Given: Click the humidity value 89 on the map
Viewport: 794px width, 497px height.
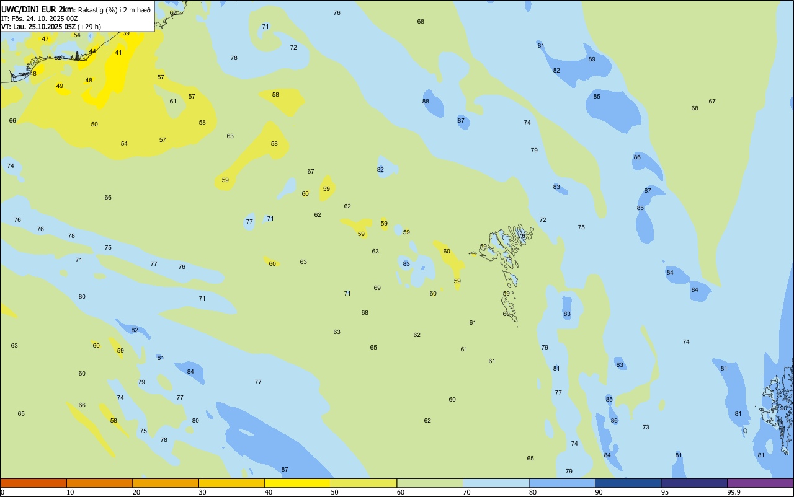Looking at the screenshot, I should 592,59.
